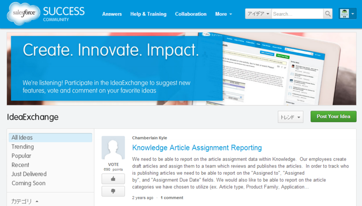Collapse the カテゴリ section
The width and height of the screenshot is (362, 206).
click(x=25, y=201)
